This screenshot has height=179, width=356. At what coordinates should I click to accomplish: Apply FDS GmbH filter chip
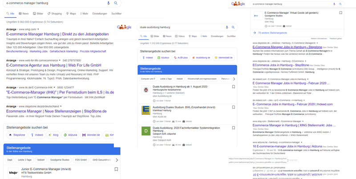pyautogui.click(x=81, y=160)
